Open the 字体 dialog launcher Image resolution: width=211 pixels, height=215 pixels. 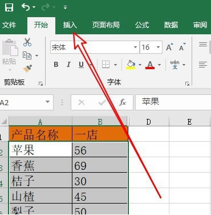(187, 84)
